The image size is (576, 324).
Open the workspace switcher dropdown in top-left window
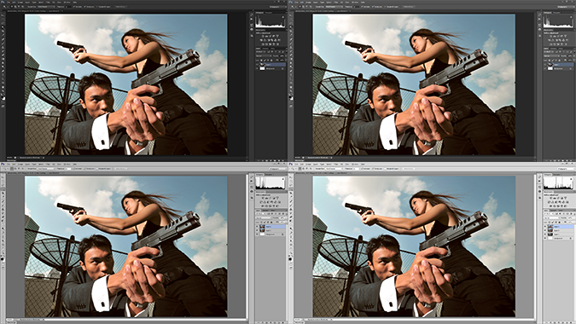click(278, 7)
